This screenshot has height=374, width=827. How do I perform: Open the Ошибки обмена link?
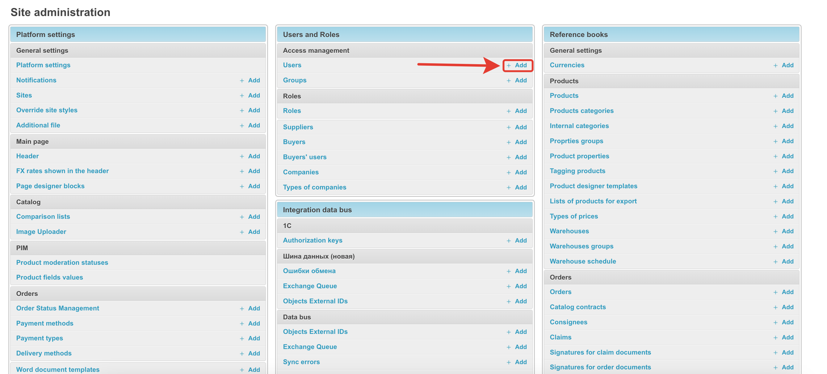309,271
